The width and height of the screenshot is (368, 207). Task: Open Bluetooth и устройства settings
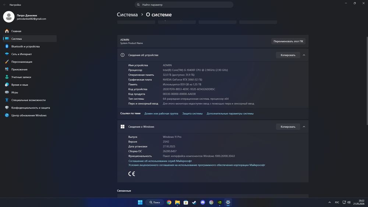click(30, 46)
